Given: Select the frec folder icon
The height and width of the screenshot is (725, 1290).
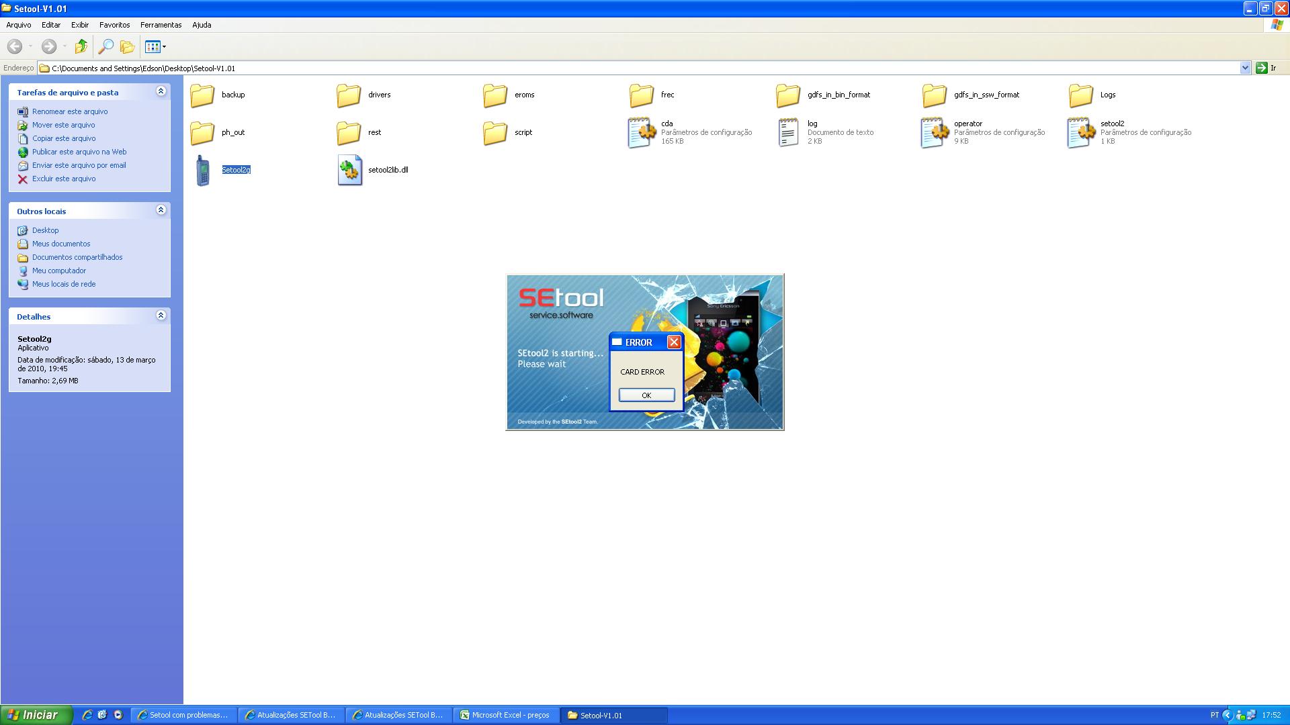Looking at the screenshot, I should [x=642, y=95].
